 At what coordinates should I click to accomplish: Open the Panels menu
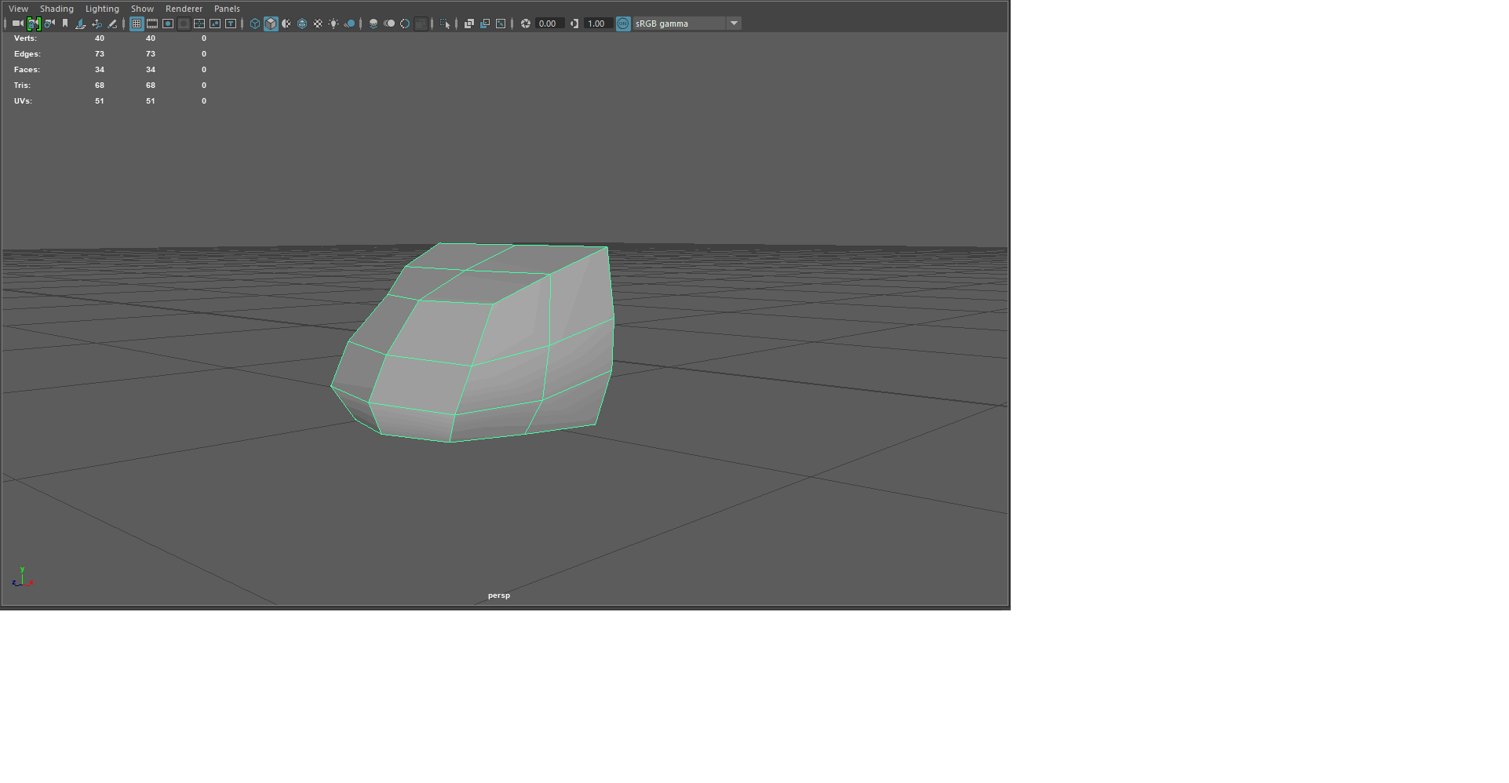[227, 9]
